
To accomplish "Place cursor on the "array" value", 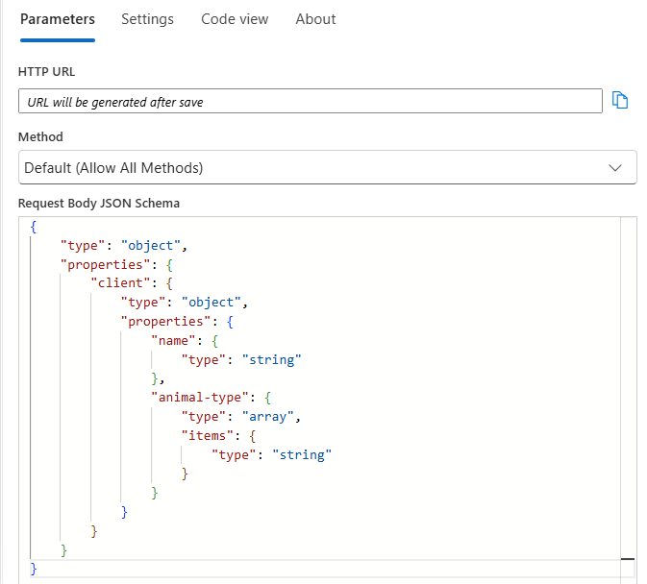I will click(271, 417).
